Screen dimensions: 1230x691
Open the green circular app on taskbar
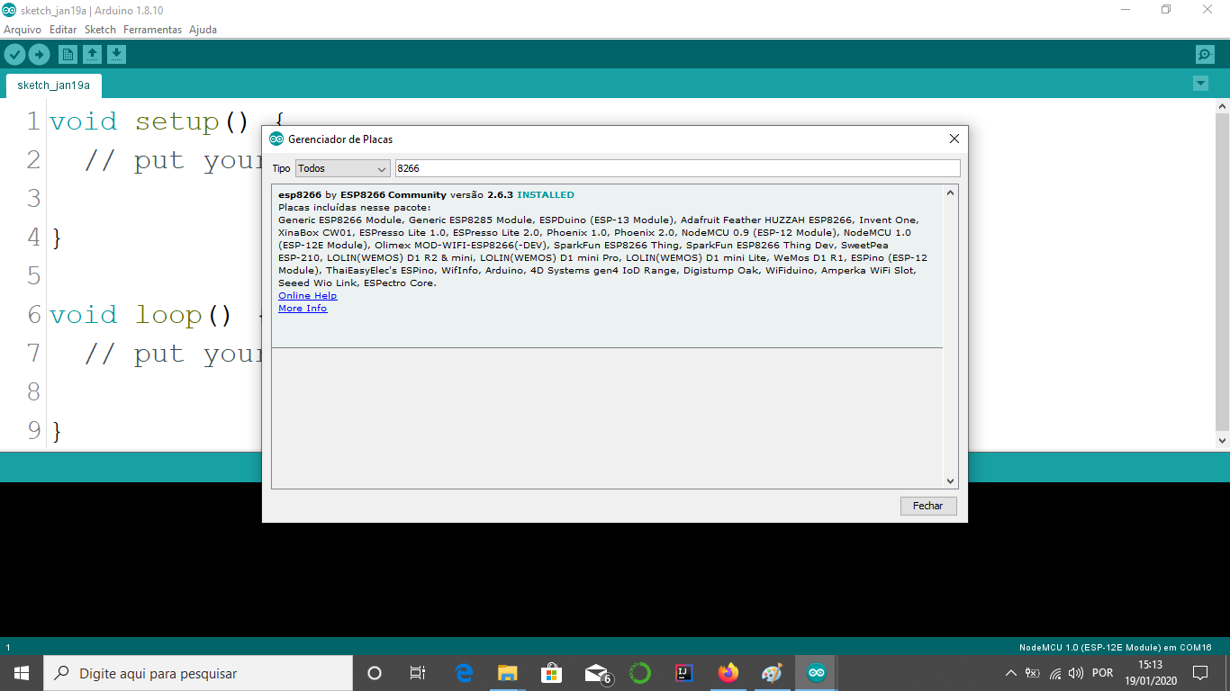pos(640,673)
